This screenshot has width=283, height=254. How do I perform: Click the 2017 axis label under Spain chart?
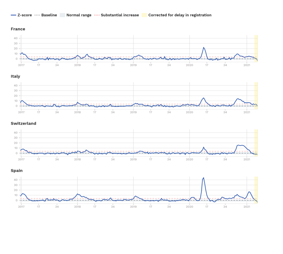(x=21, y=207)
